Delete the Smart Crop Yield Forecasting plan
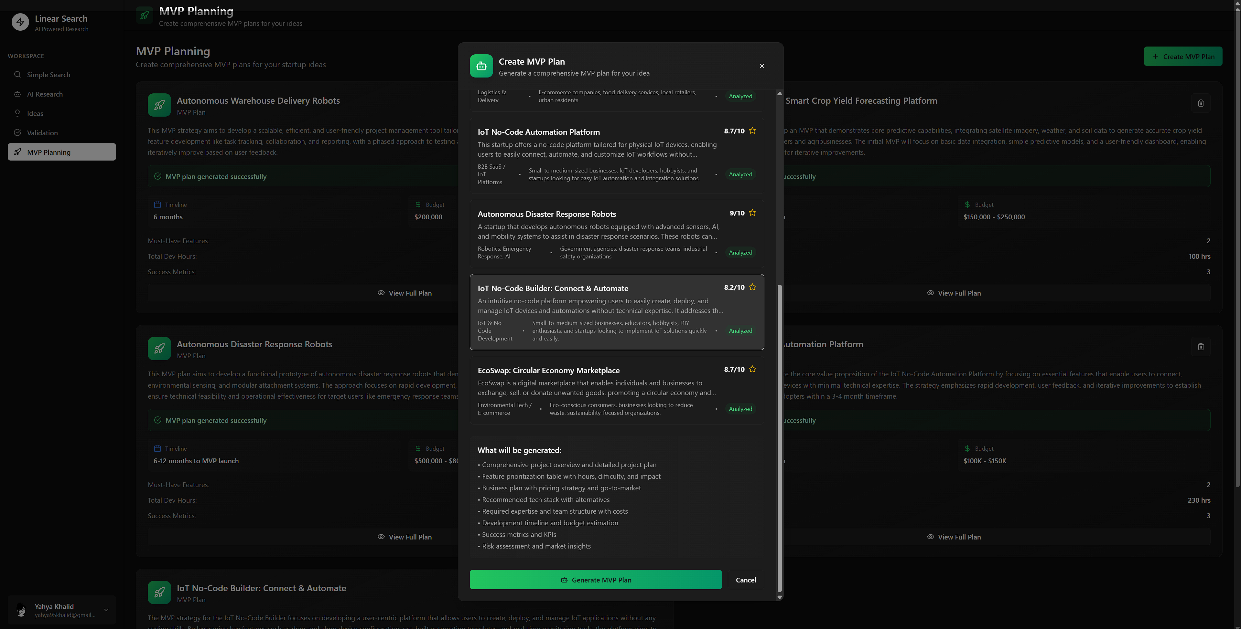1241x629 pixels. (x=1201, y=103)
